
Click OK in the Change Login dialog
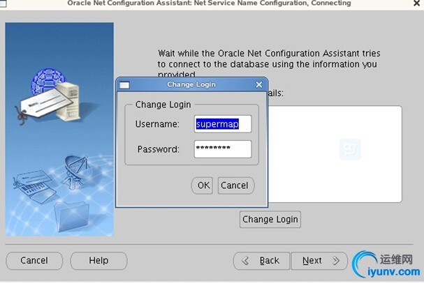coord(202,185)
